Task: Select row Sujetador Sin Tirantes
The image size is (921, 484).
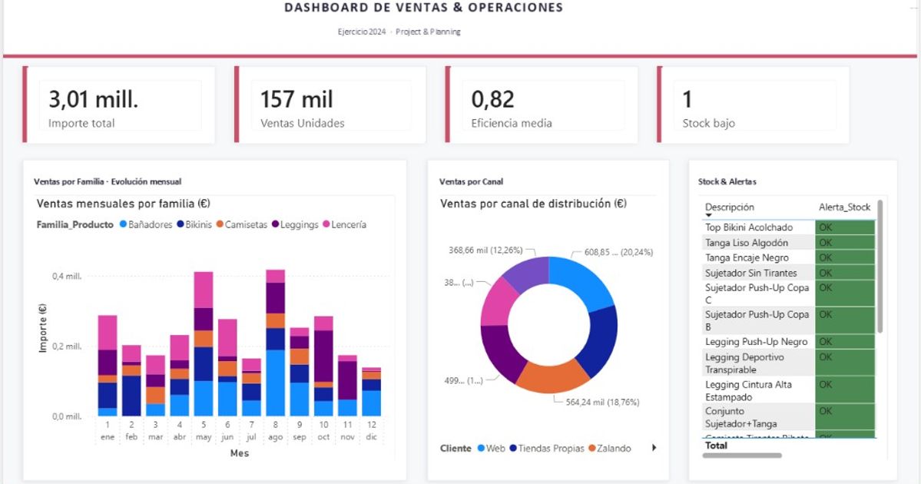Action: [x=788, y=273]
